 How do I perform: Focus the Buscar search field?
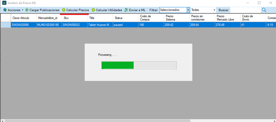pos(246,10)
